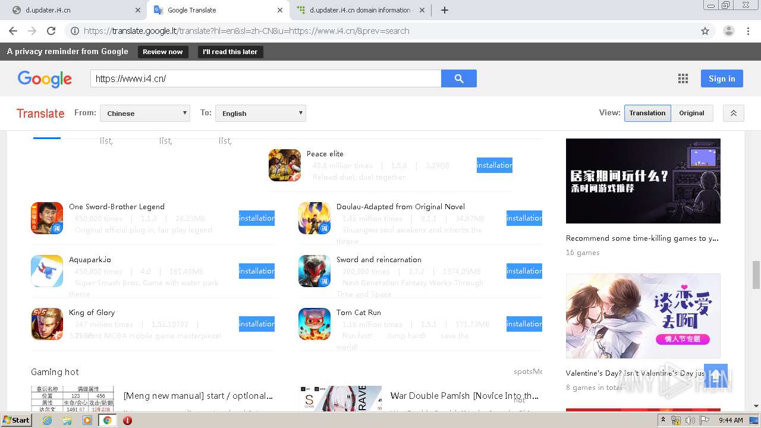Open the Windows Start menu

click(x=16, y=420)
